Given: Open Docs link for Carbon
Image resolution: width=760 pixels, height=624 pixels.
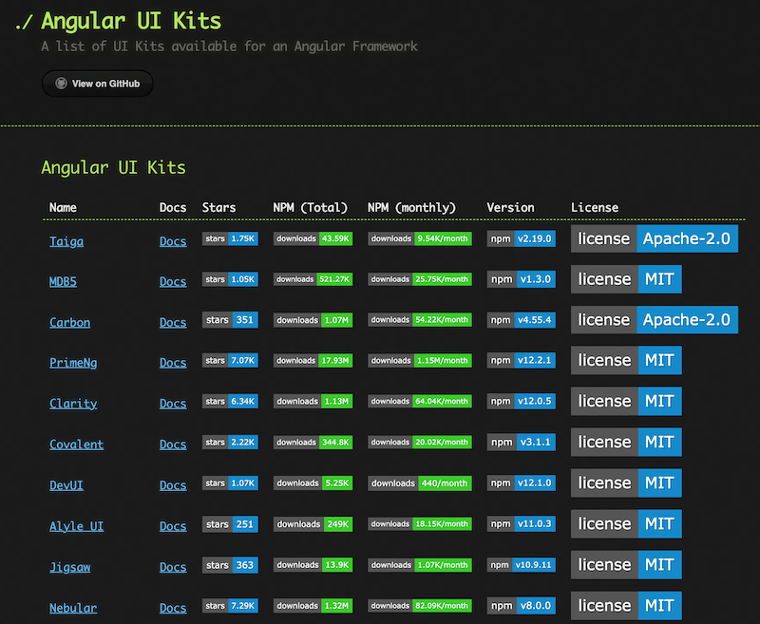Looking at the screenshot, I should tap(173, 322).
